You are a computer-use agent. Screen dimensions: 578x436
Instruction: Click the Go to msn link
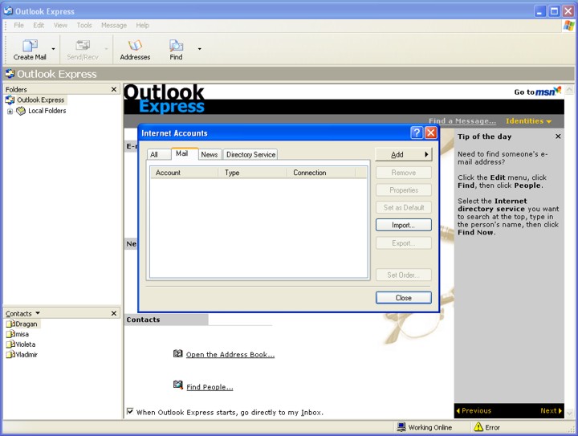(537, 92)
